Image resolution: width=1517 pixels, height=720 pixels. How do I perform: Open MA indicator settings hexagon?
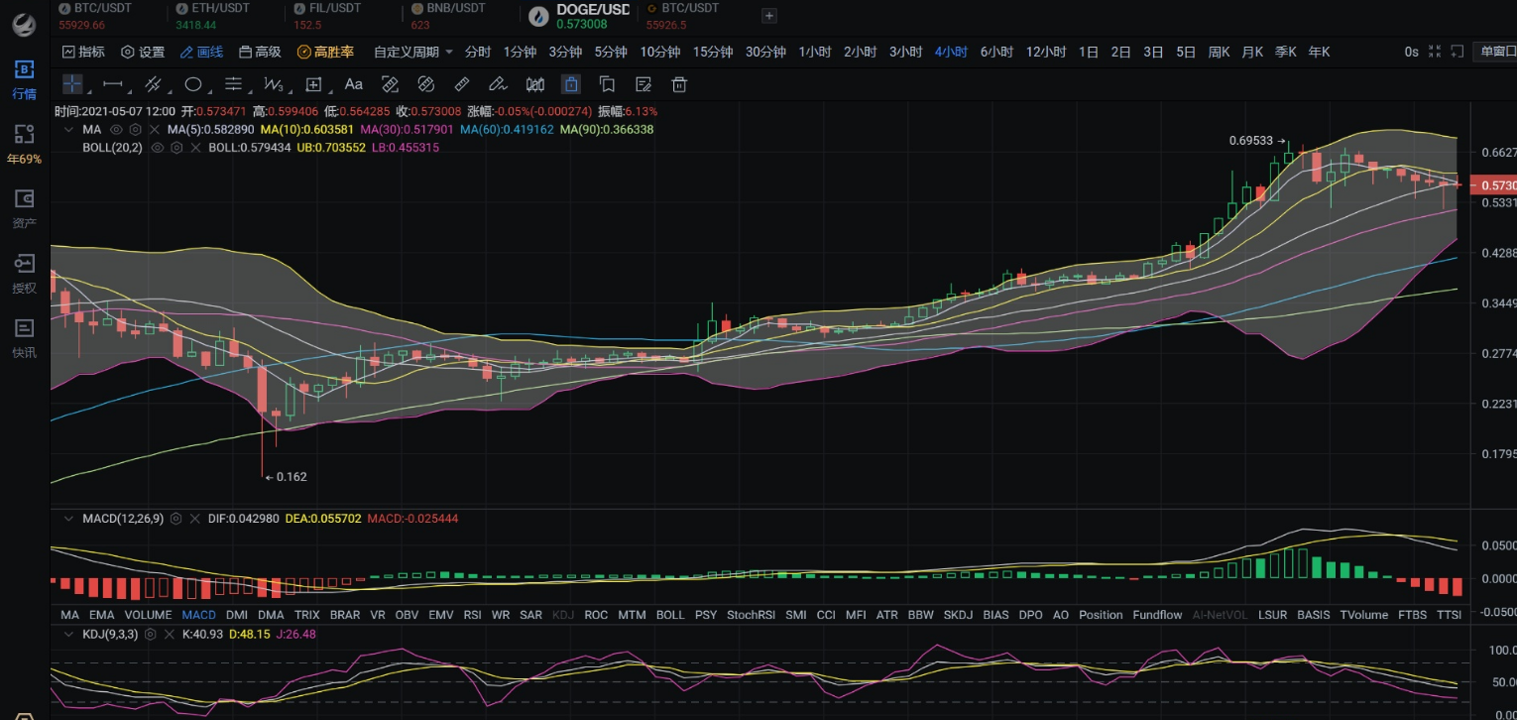point(135,130)
